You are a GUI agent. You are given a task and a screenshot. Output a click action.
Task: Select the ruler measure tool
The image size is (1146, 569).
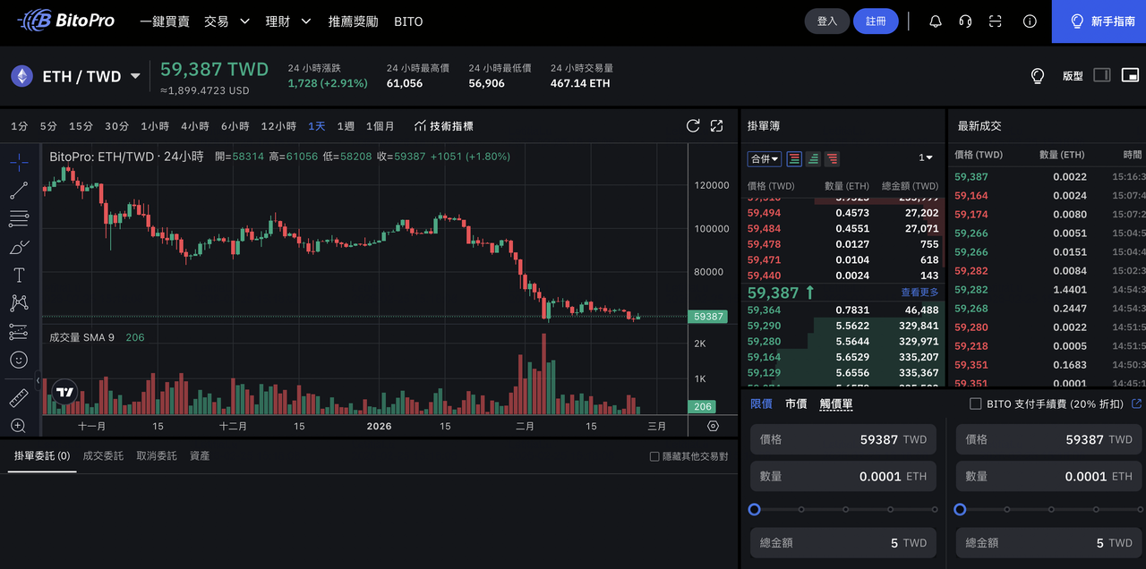point(19,398)
